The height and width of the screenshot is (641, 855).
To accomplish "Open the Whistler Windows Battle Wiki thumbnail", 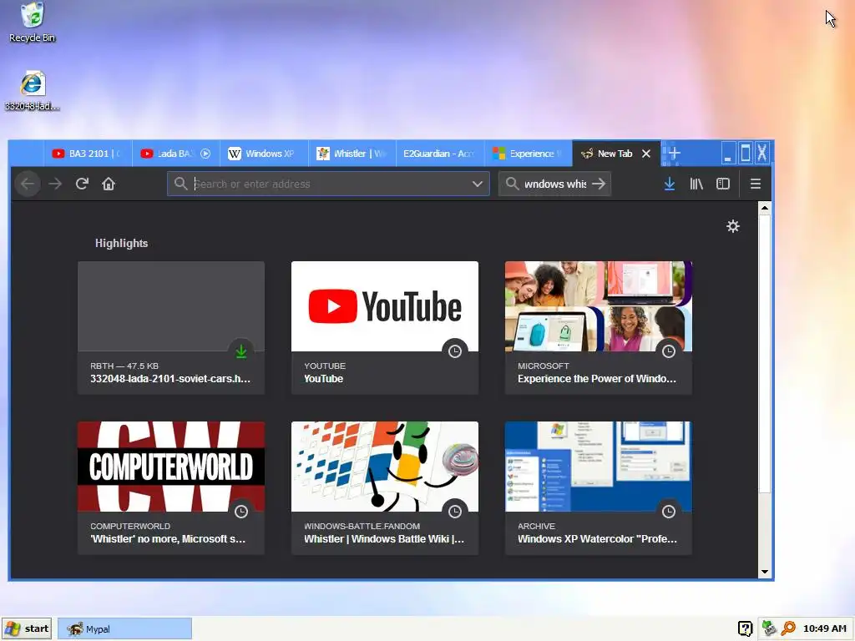I will [385, 467].
